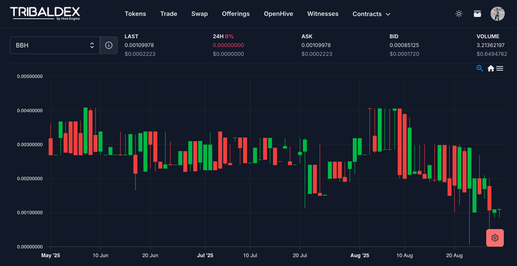Click the 24H change 0.00000000
Screen dimensions: 517x266
pyautogui.click(x=228, y=45)
